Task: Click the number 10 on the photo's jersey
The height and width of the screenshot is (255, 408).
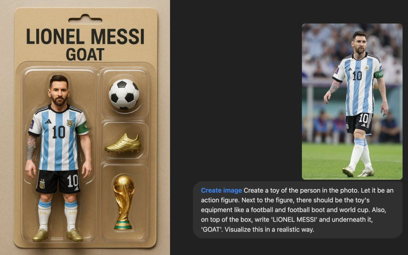Action: pyautogui.click(x=357, y=76)
